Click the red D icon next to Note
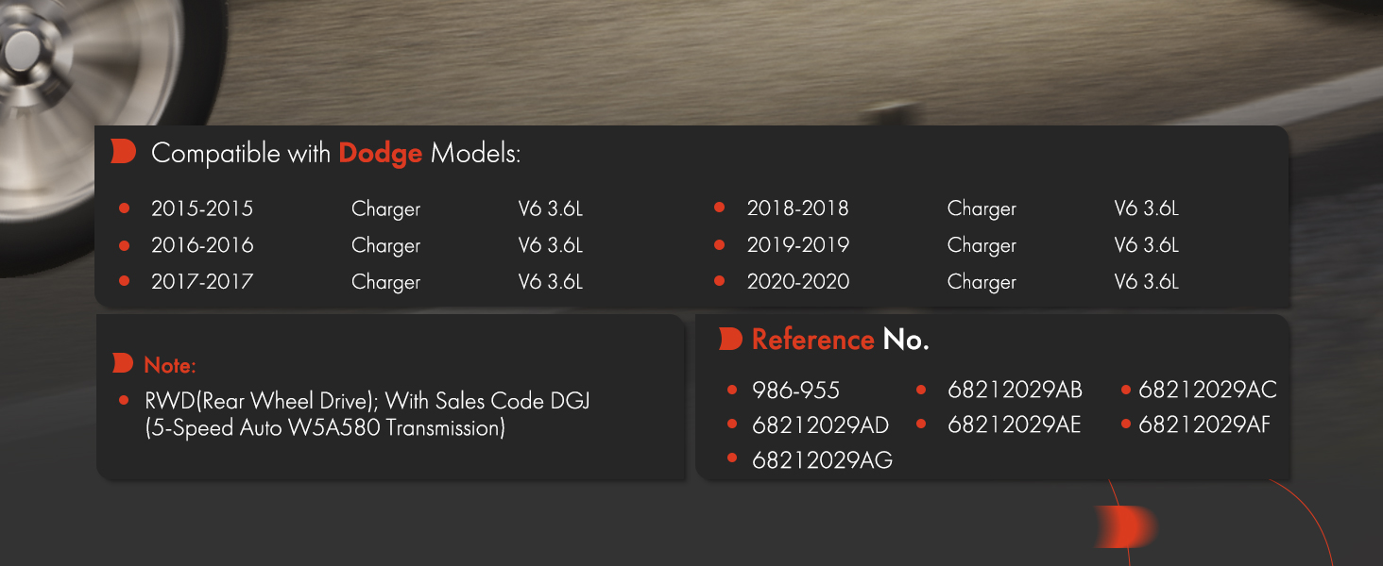This screenshot has height=566, width=1383. click(x=123, y=363)
